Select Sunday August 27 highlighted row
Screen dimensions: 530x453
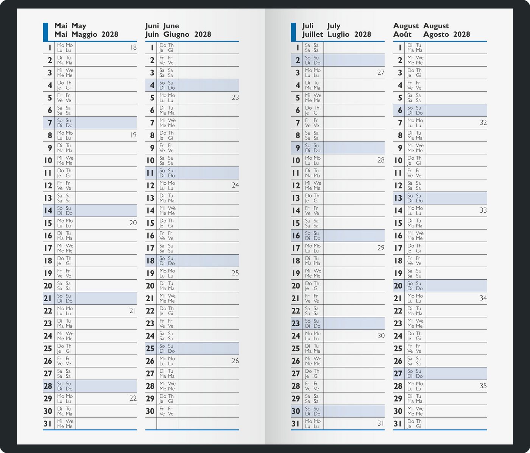440,374
